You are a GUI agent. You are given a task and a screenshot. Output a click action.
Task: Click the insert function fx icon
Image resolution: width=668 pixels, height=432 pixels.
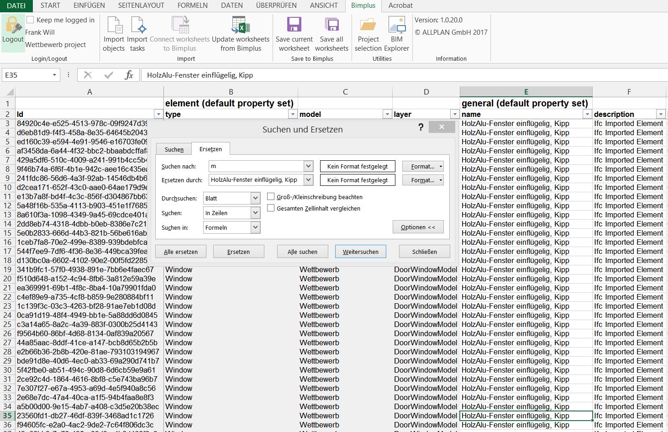click(129, 75)
